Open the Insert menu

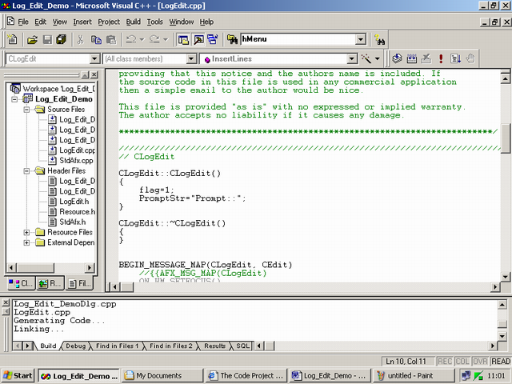(82, 22)
